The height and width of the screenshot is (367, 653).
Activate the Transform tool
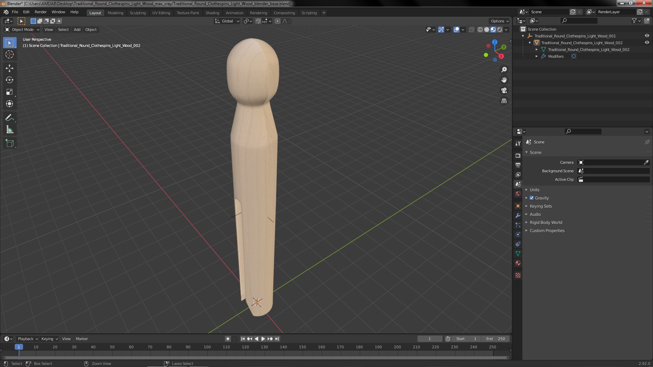click(x=10, y=104)
